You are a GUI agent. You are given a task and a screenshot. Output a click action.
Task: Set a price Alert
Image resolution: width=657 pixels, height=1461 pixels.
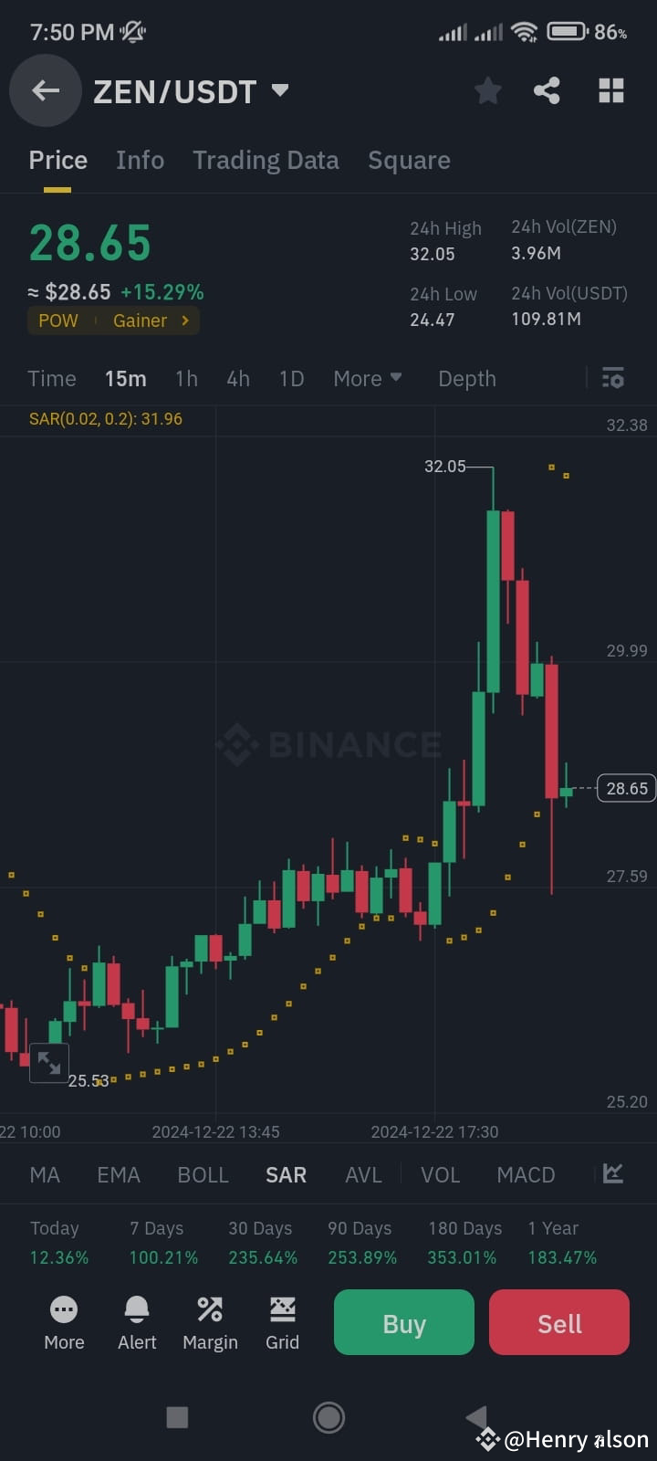[136, 1322]
